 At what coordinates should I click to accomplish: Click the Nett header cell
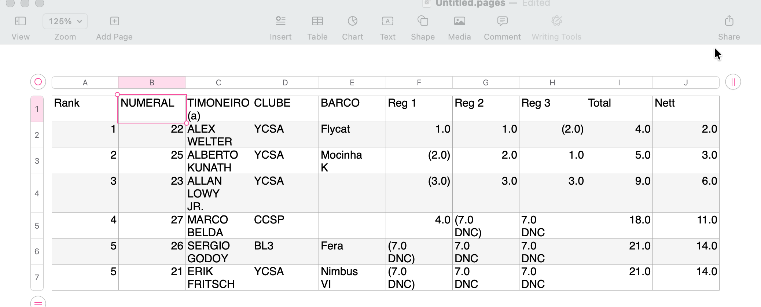pyautogui.click(x=685, y=109)
